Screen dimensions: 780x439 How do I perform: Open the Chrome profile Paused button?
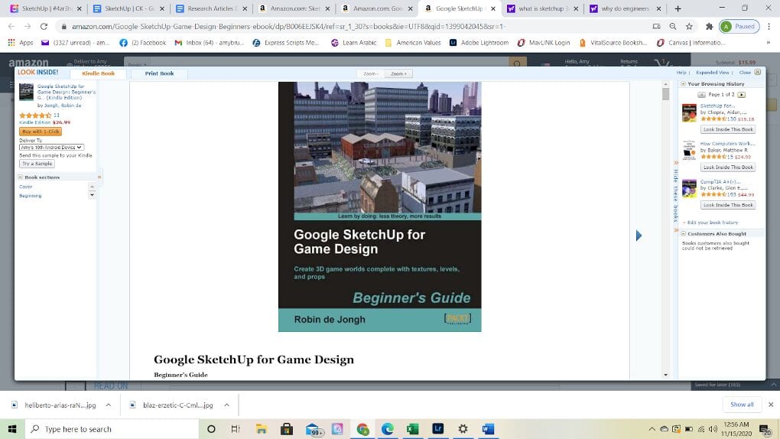pyautogui.click(x=739, y=26)
